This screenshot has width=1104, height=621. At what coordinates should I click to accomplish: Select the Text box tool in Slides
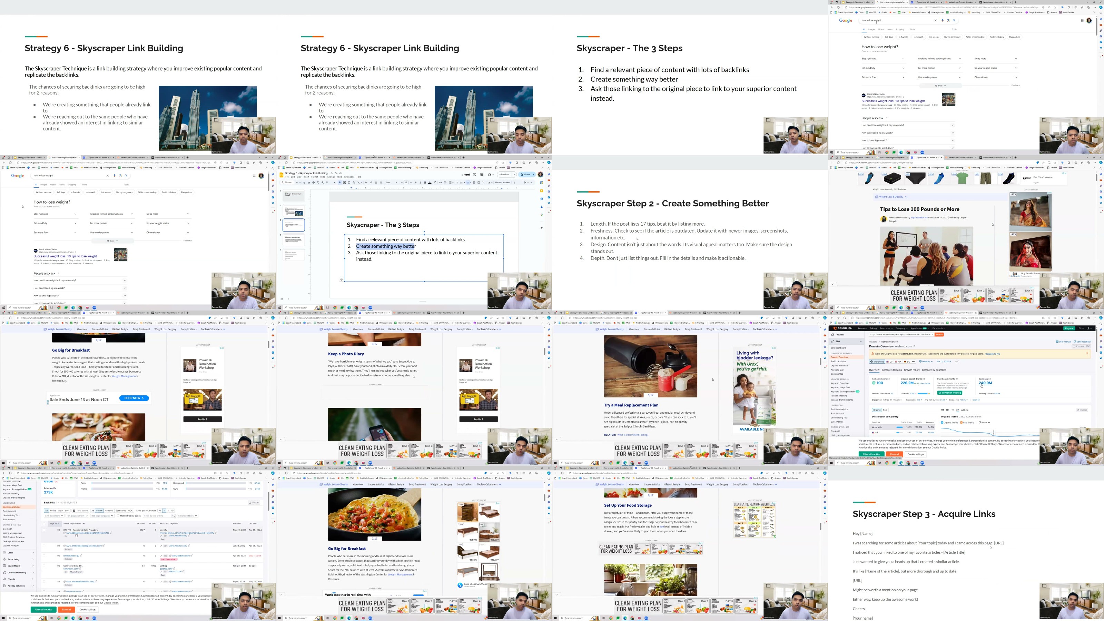345,183
